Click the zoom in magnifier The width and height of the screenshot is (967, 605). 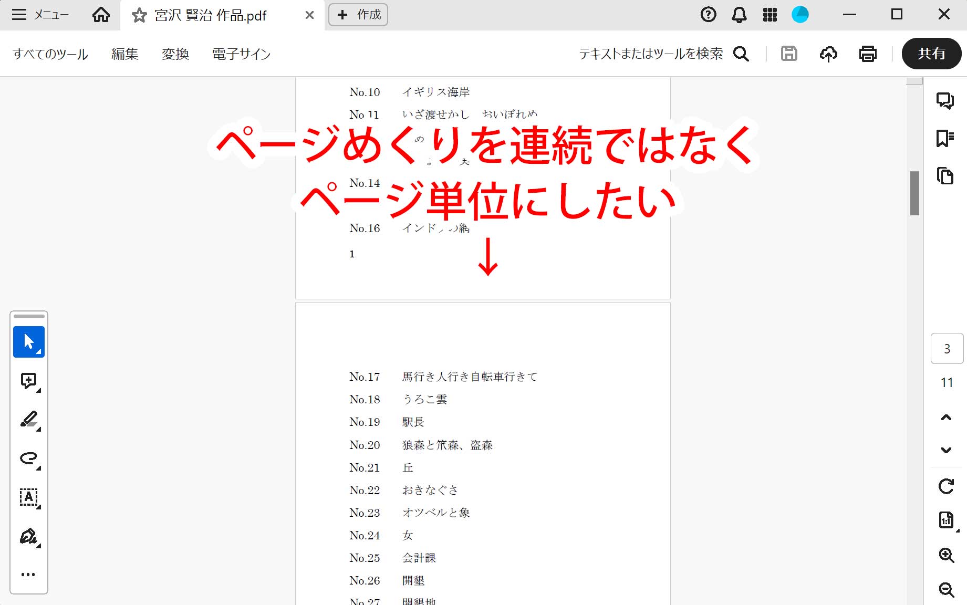coord(947,555)
